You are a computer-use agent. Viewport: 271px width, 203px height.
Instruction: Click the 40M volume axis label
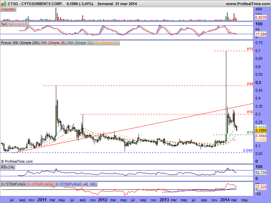[259, 9]
